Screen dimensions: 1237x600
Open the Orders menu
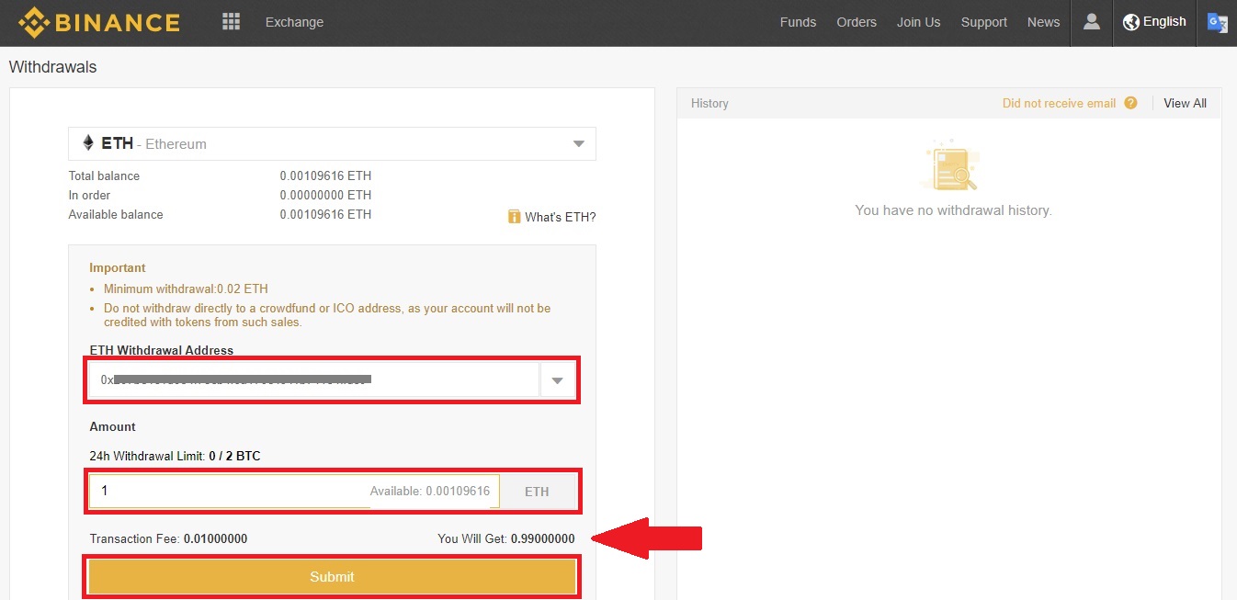pyautogui.click(x=857, y=22)
